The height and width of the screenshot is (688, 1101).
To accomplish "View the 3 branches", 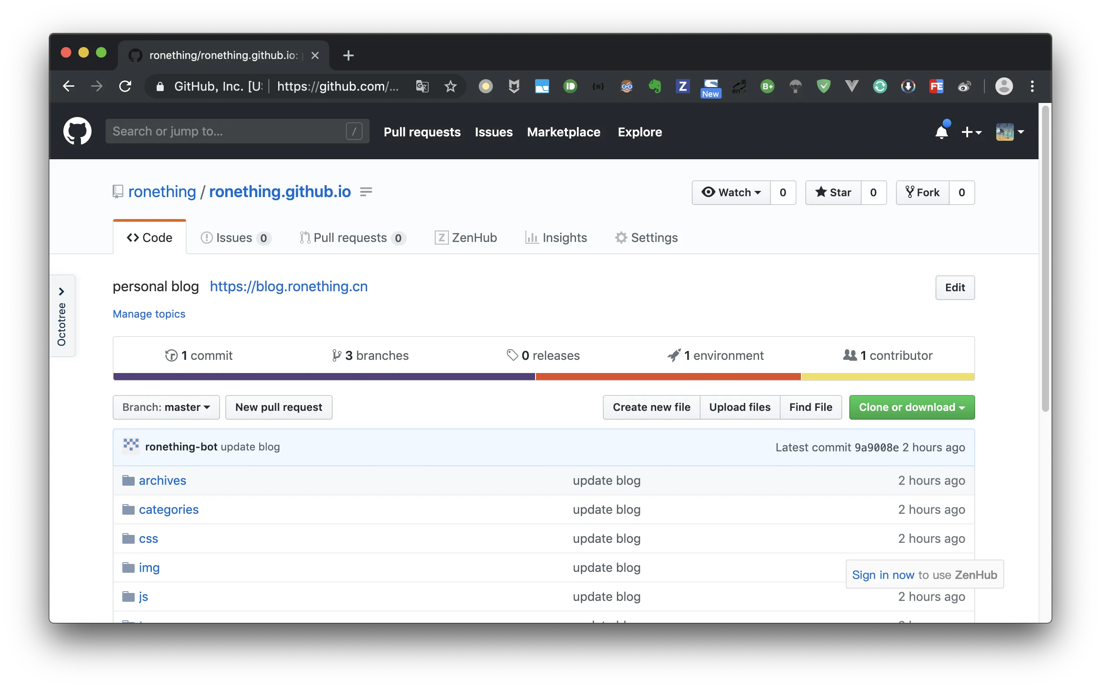I will click(370, 355).
